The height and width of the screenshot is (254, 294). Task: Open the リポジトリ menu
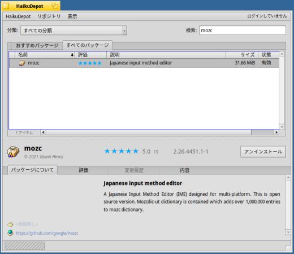pos(49,16)
